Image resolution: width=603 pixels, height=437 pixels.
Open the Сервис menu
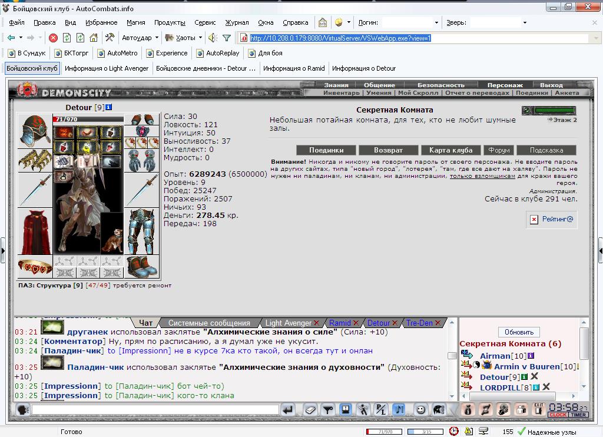pos(205,23)
